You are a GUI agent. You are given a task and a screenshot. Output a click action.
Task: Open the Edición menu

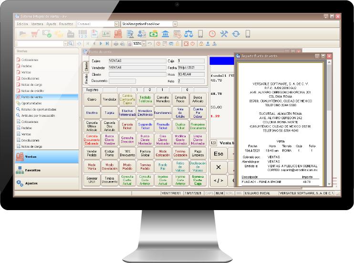coord(22,24)
